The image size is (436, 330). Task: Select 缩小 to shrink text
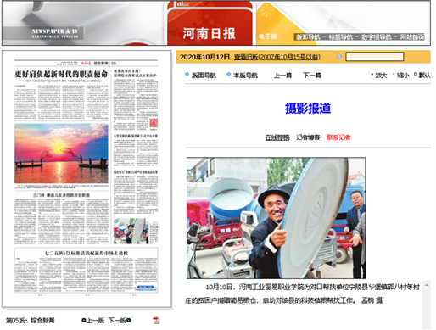(x=403, y=76)
